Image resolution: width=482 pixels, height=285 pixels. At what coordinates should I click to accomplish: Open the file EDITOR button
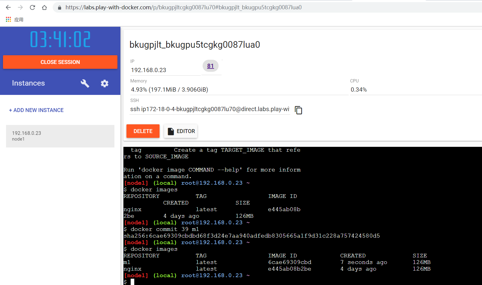(181, 131)
